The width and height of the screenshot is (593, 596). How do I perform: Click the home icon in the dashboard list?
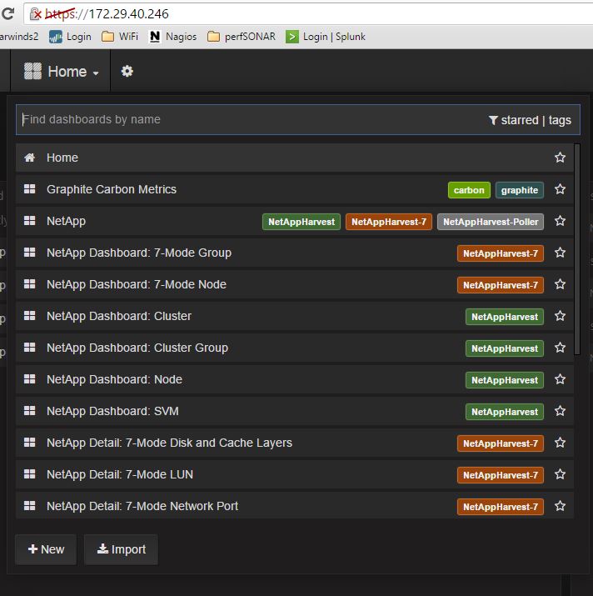[30, 158]
